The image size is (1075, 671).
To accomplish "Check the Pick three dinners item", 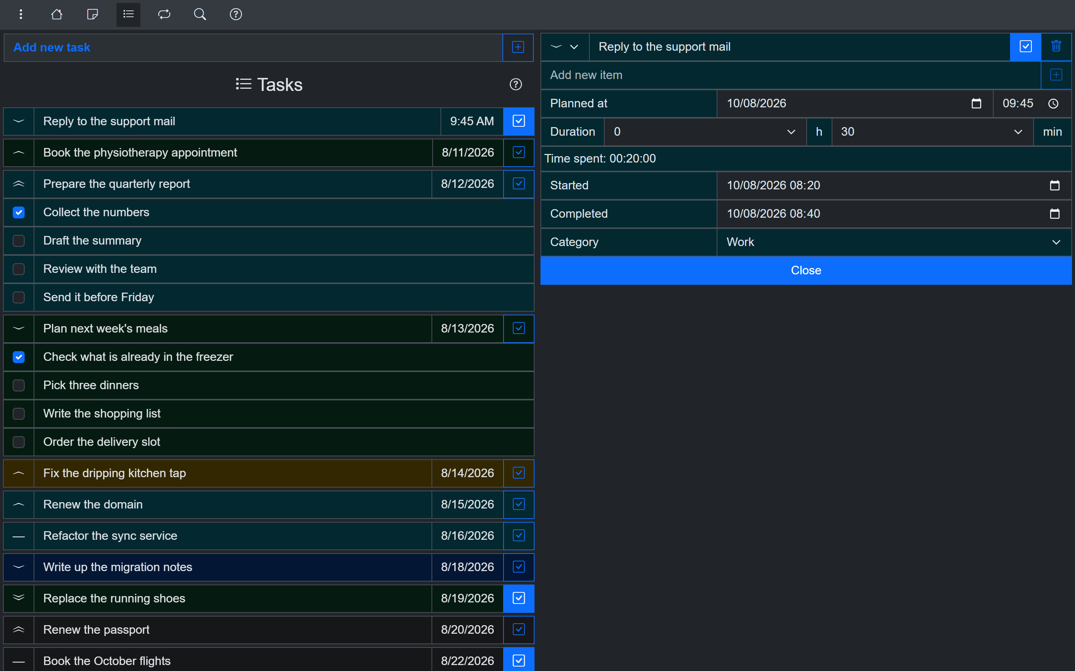I will pyautogui.click(x=19, y=386).
